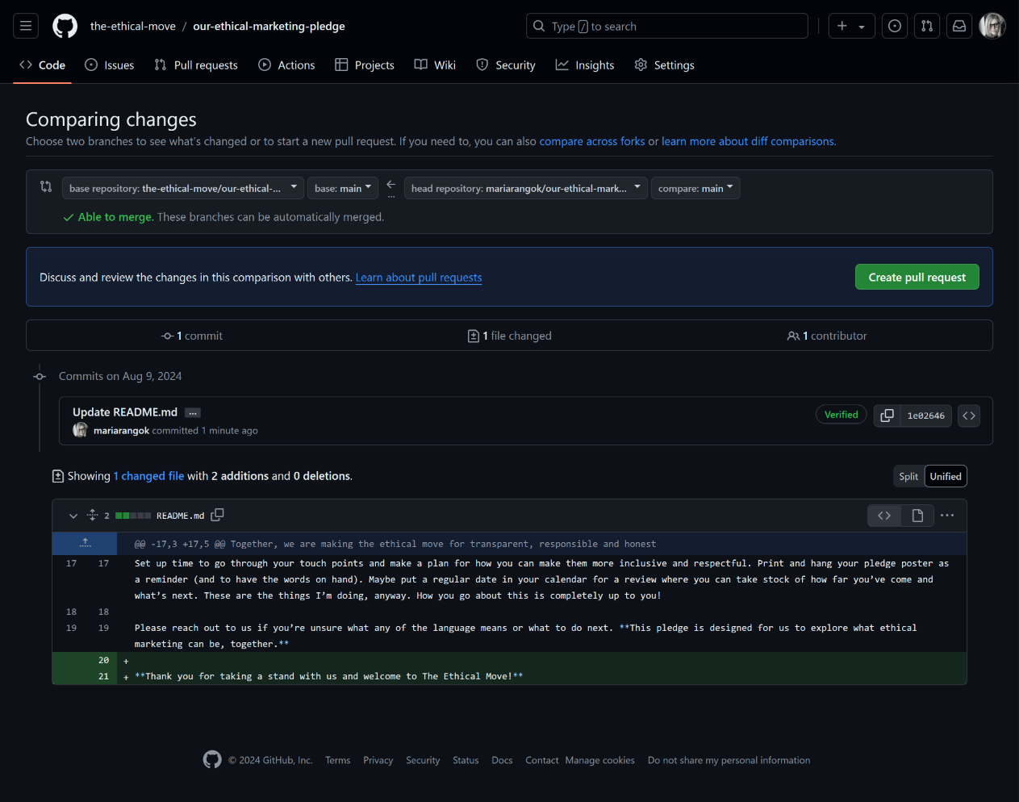
Task: Expand diff context with the up-arrow icon
Action: (85, 543)
